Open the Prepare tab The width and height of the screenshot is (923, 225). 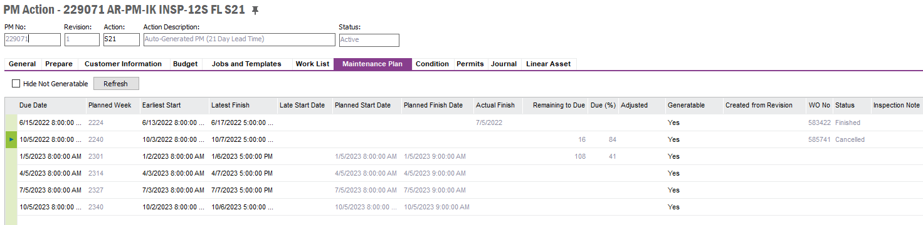tap(59, 64)
